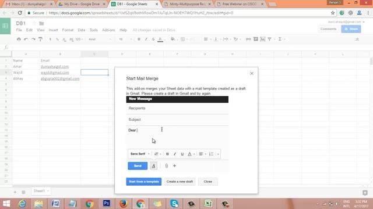Viewport: 373px width, 209px height.
Task: Toggle Strikethrough in the Sheets toolbar
Action: click(153, 39)
